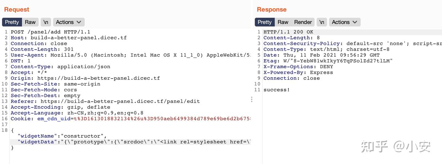
Task: Click the panel divider three-dot handle
Action: [252, 99]
